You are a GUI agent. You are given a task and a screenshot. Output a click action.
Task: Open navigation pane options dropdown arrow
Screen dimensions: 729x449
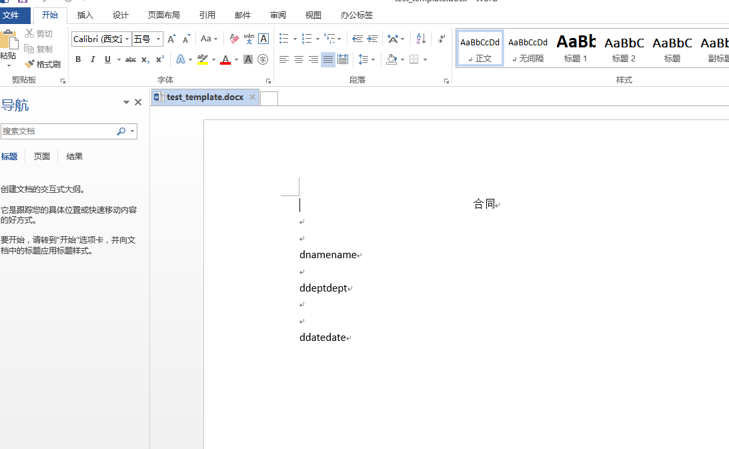coord(126,102)
